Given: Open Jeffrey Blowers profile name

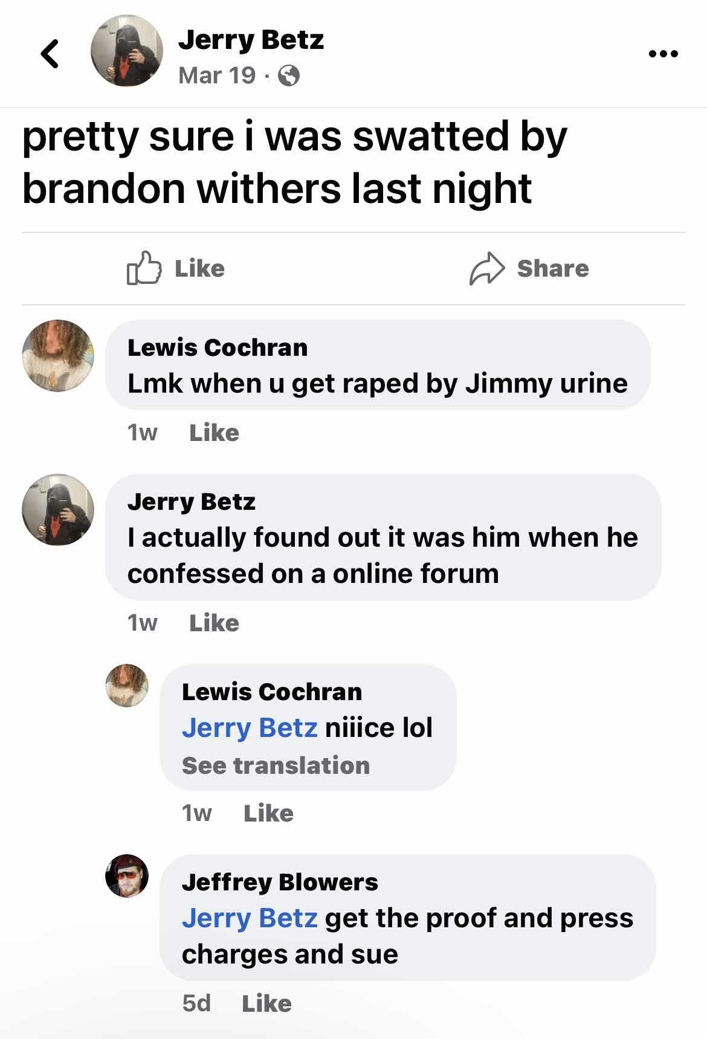Looking at the screenshot, I should (280, 882).
